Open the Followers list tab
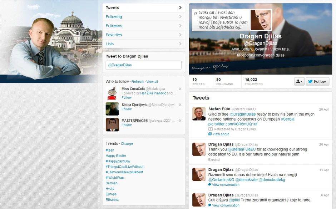 143,26
